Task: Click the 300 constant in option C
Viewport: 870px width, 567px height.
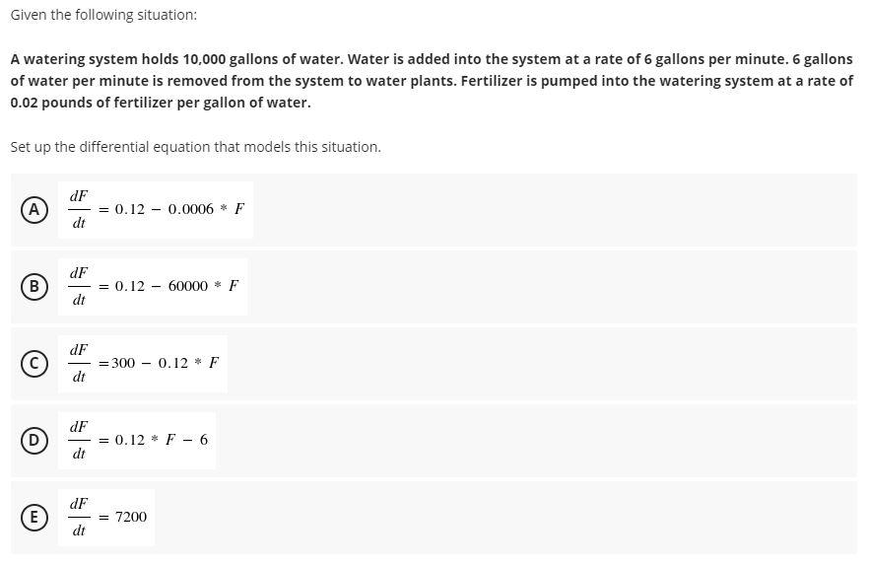Action: pos(123,363)
